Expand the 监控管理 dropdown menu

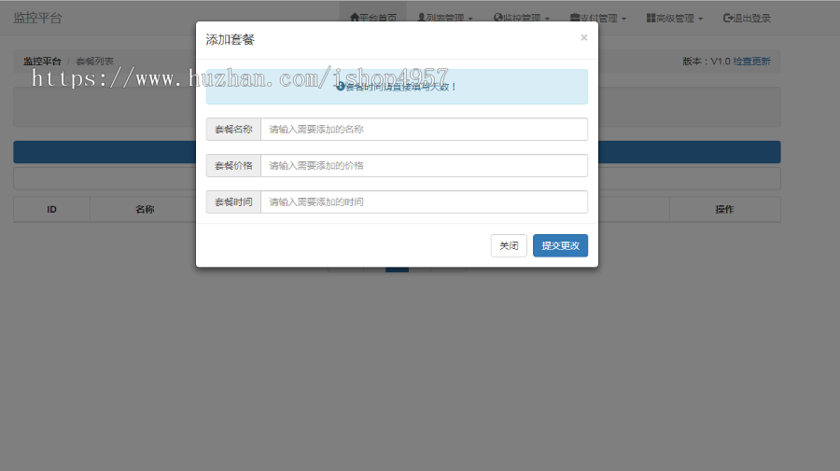point(521,18)
